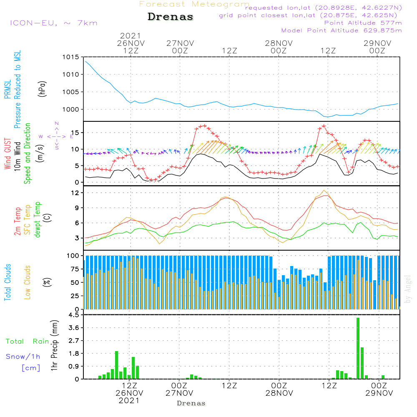Select the '27NOV 00Z' label above the charts
Image resolution: width=417 pixels, height=417 pixels.
point(180,47)
